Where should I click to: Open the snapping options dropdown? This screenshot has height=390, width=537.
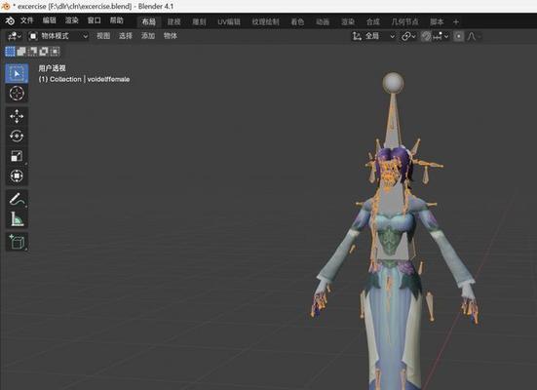441,36
